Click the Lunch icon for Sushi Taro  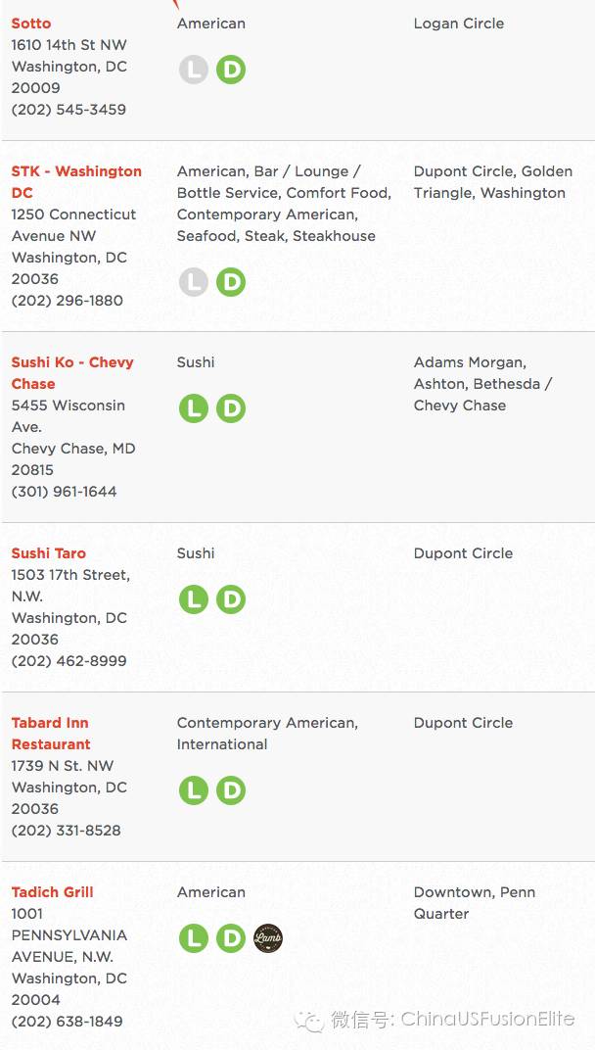tap(194, 599)
